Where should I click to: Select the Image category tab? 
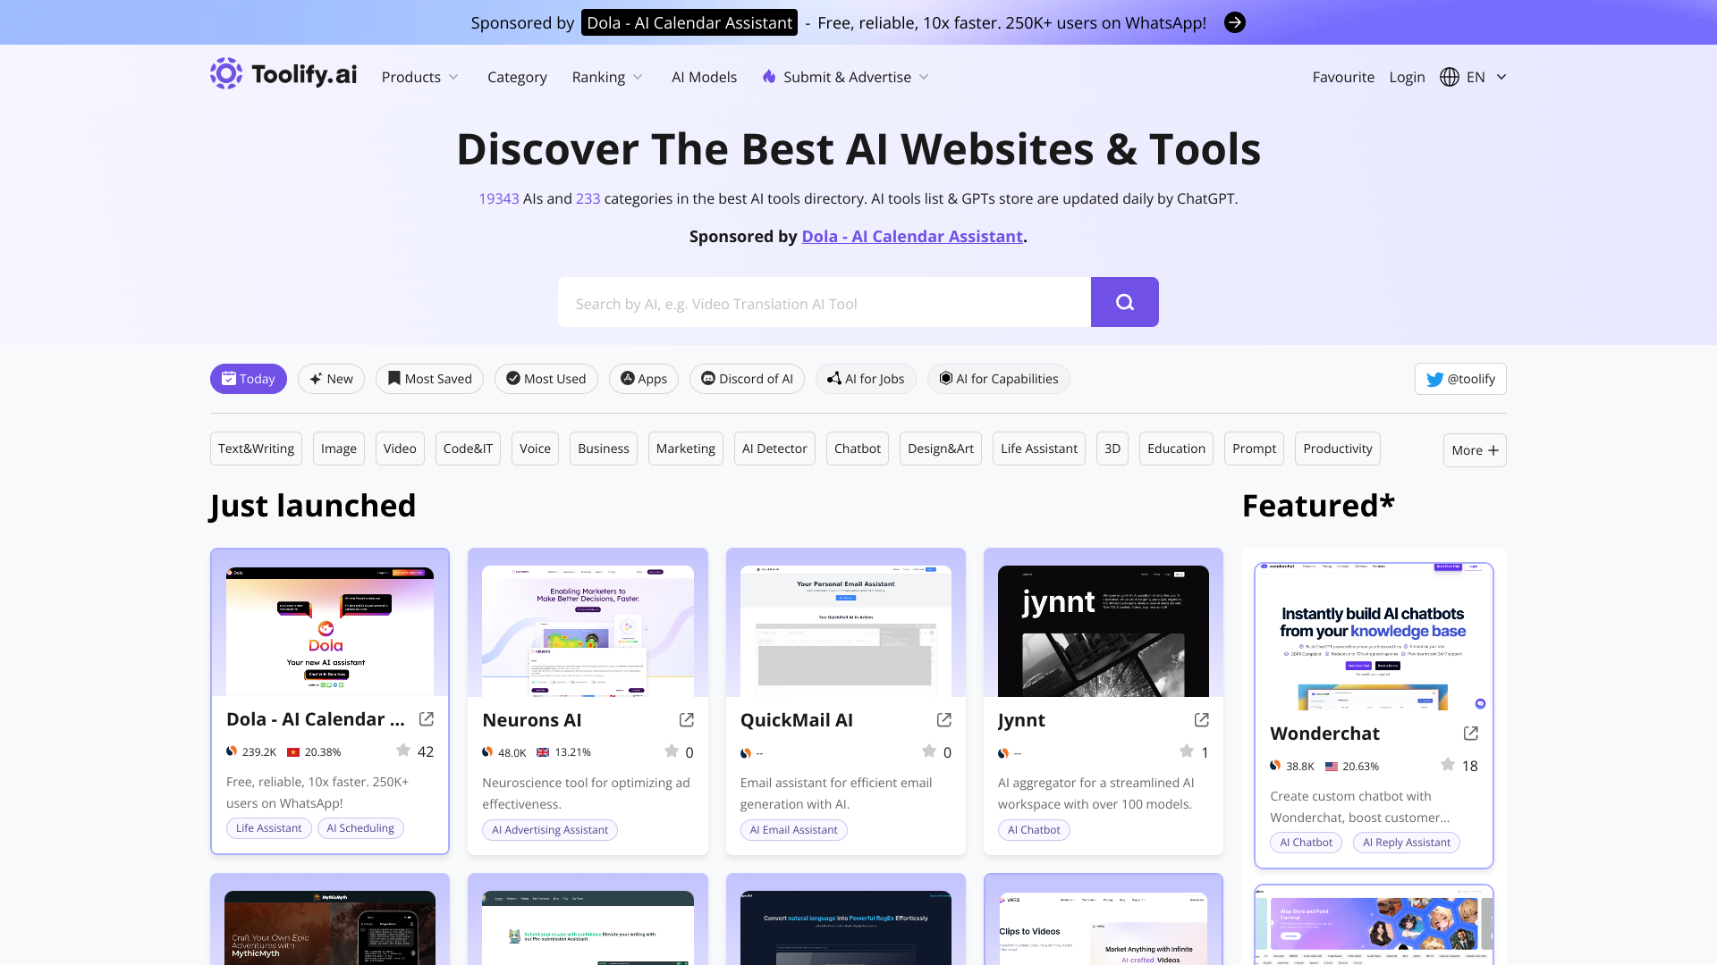pyautogui.click(x=338, y=448)
